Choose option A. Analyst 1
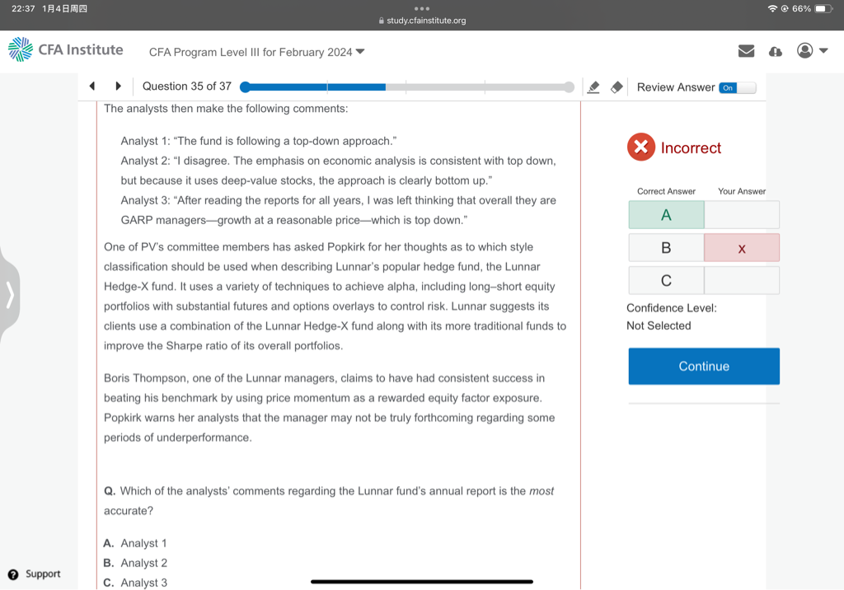Image resolution: width=844 pixels, height=590 pixels. click(x=136, y=543)
